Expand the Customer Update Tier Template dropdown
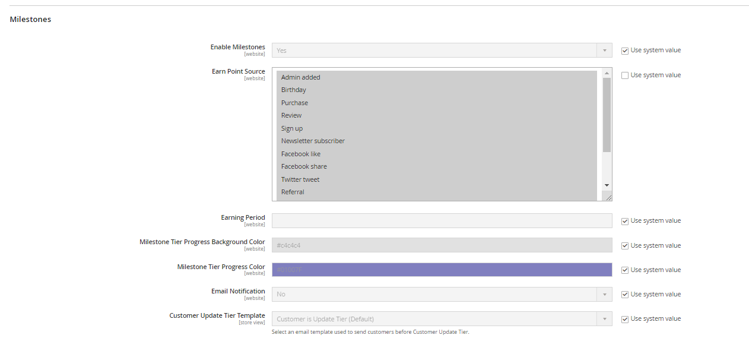 442,319
